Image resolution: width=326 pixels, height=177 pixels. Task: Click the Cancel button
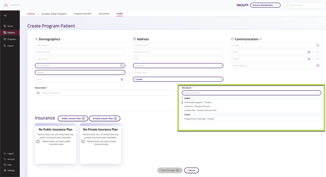192,170
